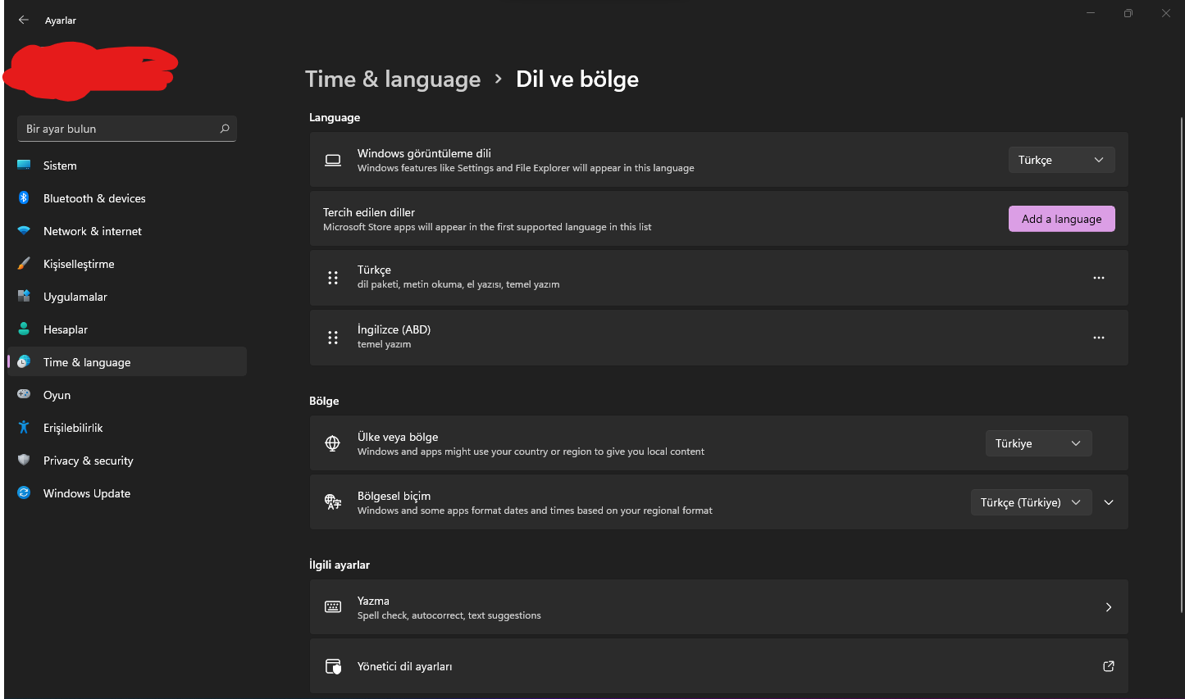Grab the drag handle beside Türkçe

[x=333, y=278]
